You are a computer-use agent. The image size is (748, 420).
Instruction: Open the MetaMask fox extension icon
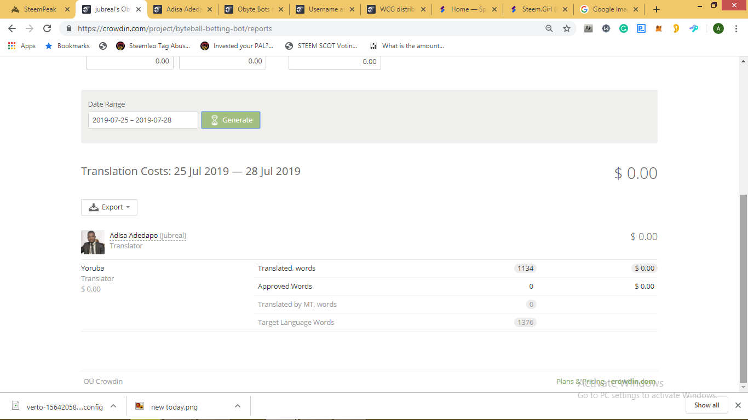coord(659,28)
